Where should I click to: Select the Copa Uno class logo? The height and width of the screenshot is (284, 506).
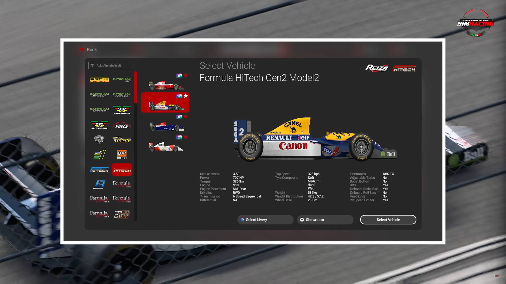[x=99, y=155]
